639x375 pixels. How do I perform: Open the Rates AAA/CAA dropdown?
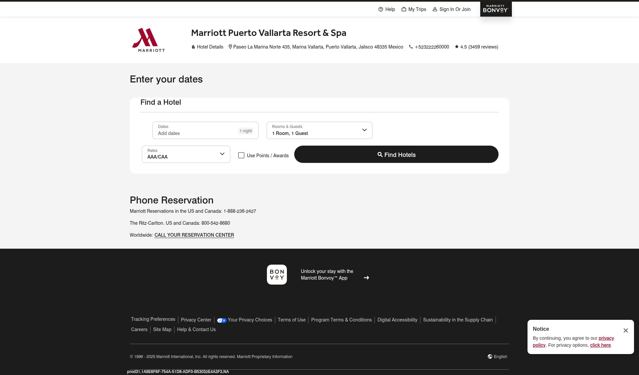[186, 154]
